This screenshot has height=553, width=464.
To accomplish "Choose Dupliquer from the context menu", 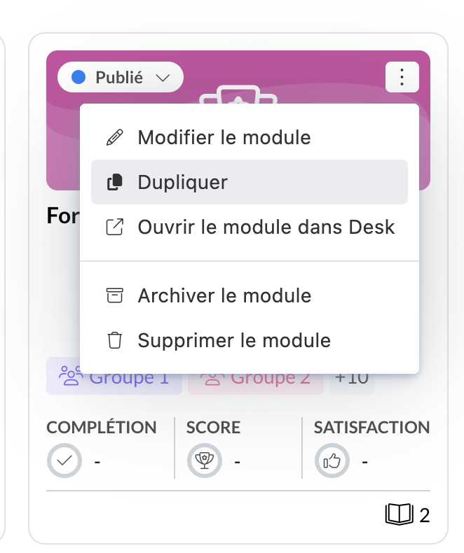I will click(183, 183).
